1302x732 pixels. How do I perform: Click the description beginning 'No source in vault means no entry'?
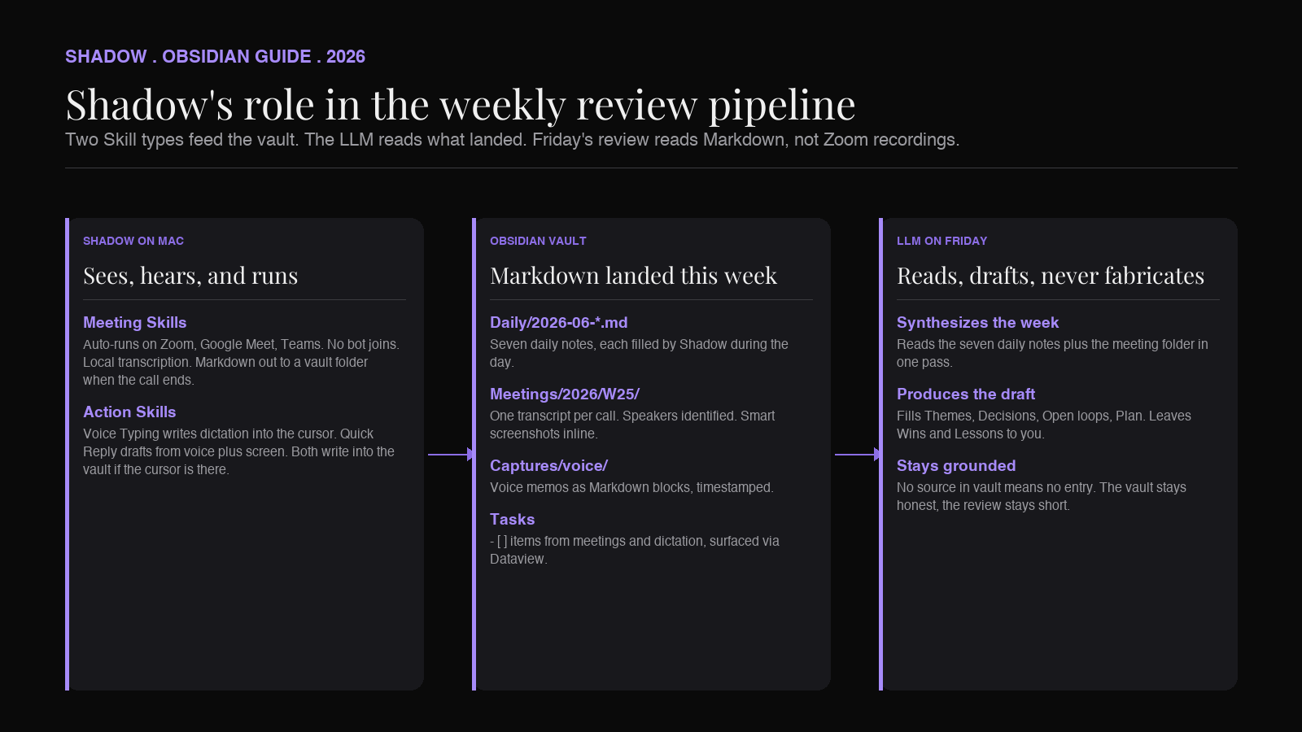click(1042, 496)
